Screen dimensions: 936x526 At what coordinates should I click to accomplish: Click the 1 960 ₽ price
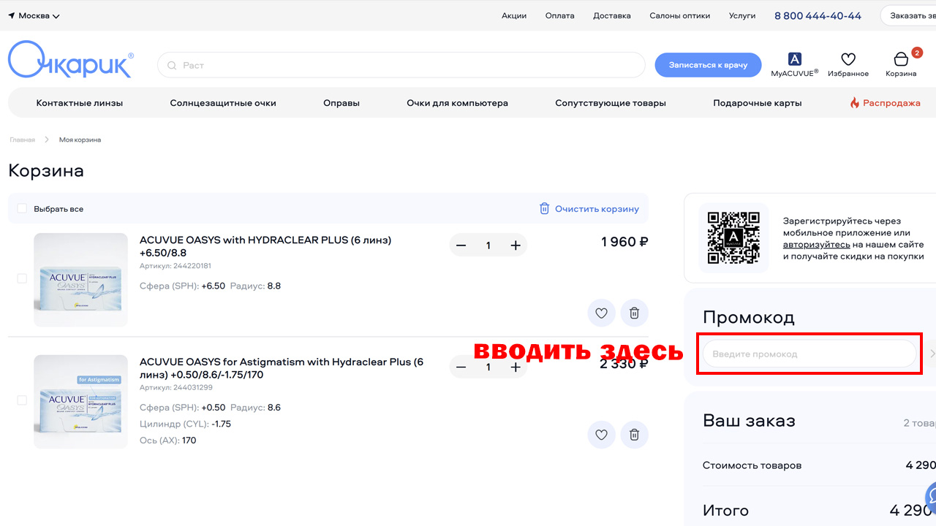point(624,242)
